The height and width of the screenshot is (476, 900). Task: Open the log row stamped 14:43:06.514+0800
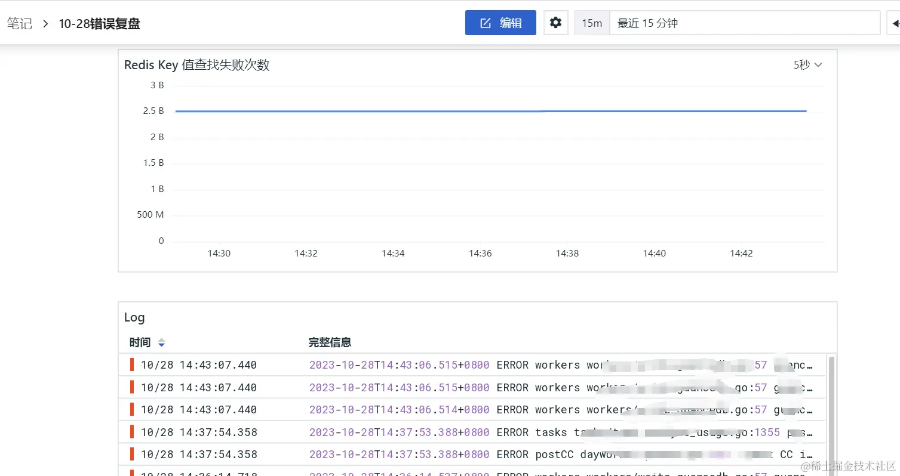[472, 410]
